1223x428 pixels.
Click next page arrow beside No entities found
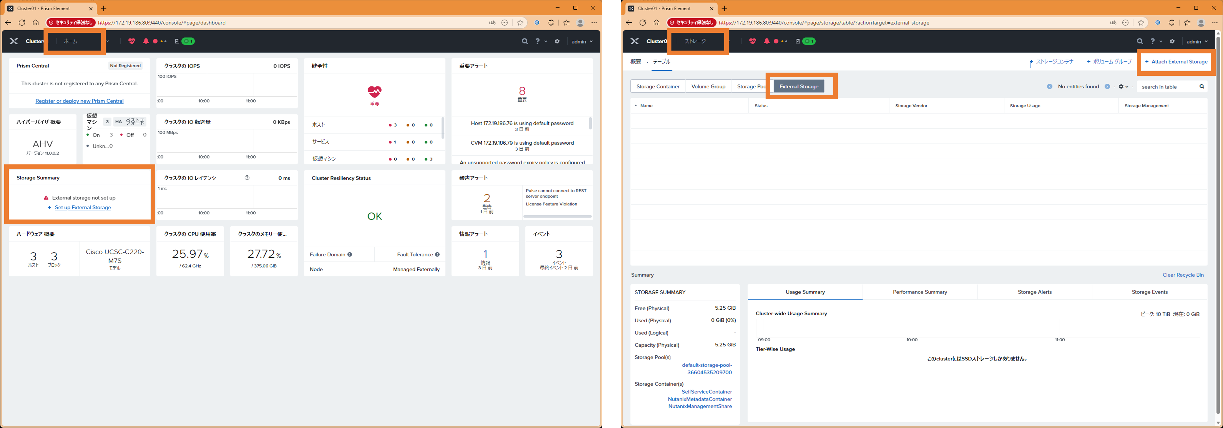pos(1107,86)
